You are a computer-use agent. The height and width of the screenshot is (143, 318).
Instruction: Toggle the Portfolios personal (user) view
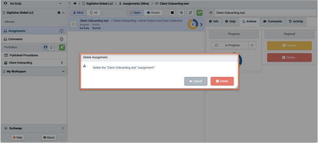45,47
